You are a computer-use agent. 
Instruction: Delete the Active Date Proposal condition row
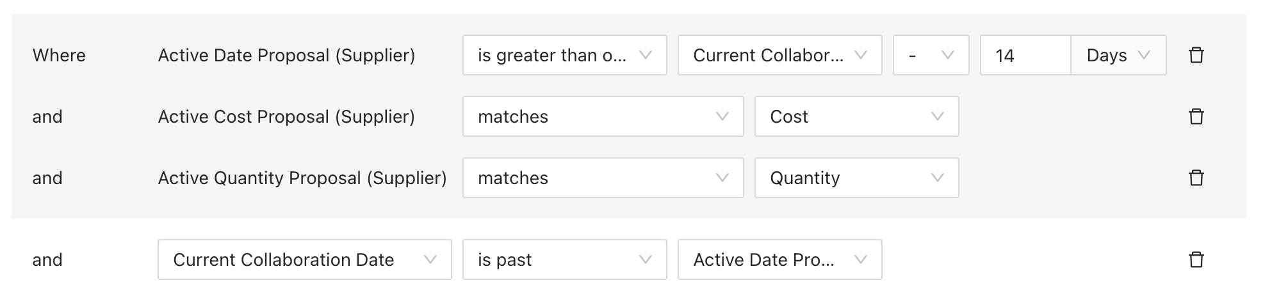[1196, 55]
